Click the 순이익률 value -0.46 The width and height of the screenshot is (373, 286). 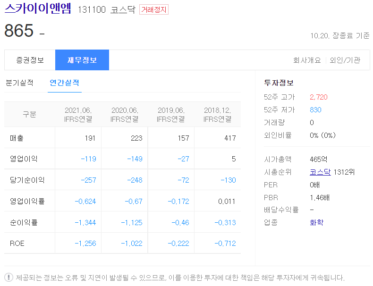point(180,223)
